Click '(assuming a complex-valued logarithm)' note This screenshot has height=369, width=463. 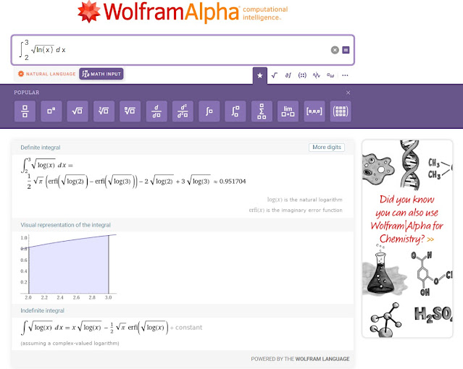click(x=70, y=344)
